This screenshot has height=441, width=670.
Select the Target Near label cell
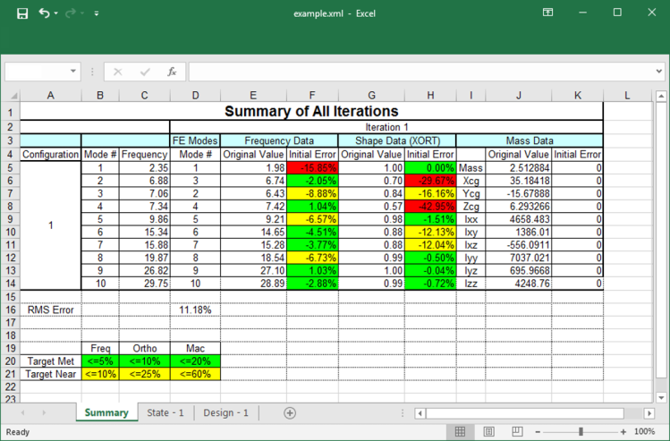tap(50, 374)
